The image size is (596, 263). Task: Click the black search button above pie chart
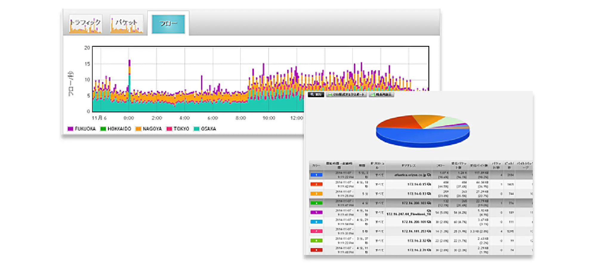click(x=316, y=95)
